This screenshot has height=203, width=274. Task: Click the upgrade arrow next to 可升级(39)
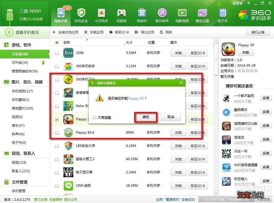pos(43,63)
